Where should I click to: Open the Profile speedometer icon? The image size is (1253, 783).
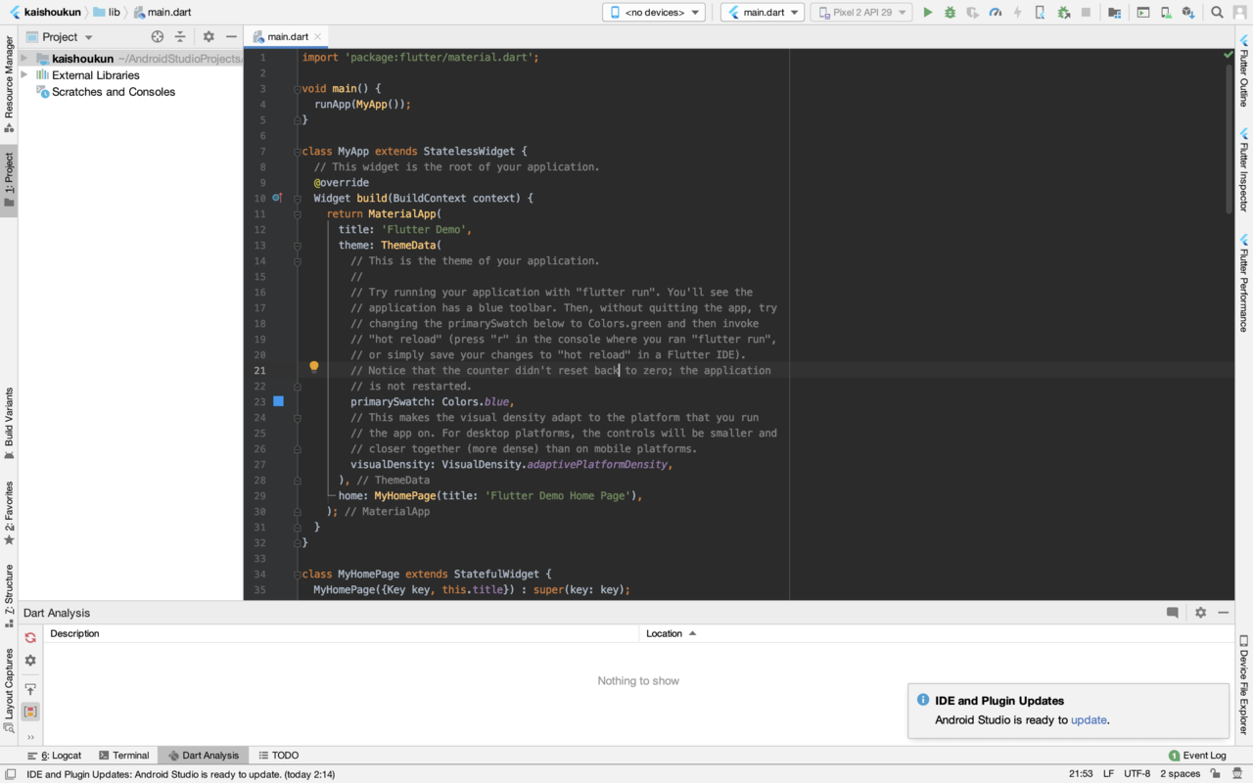(x=996, y=13)
